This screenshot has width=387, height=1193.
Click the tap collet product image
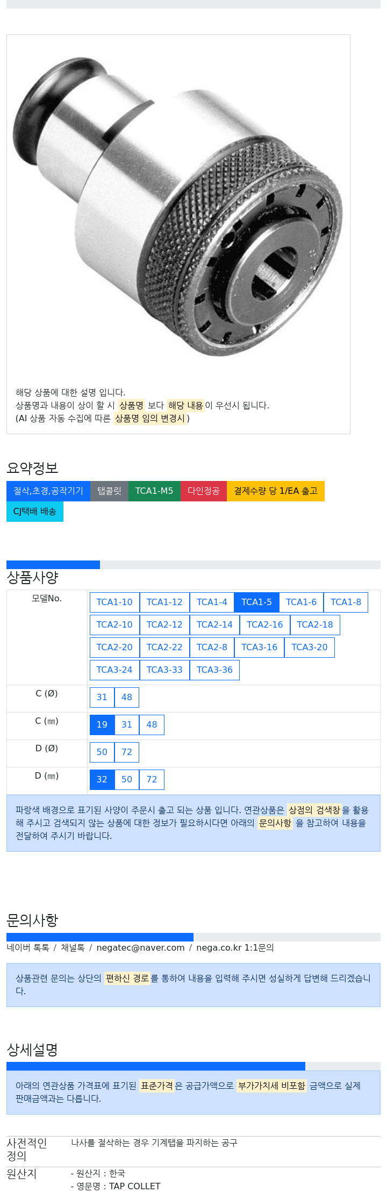coord(178,206)
